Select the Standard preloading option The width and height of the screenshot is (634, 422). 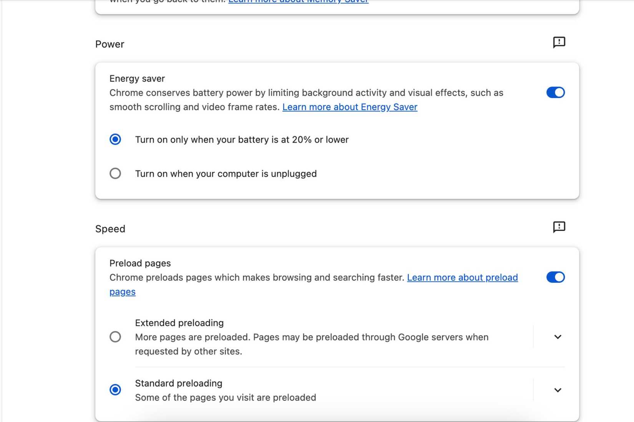115,390
